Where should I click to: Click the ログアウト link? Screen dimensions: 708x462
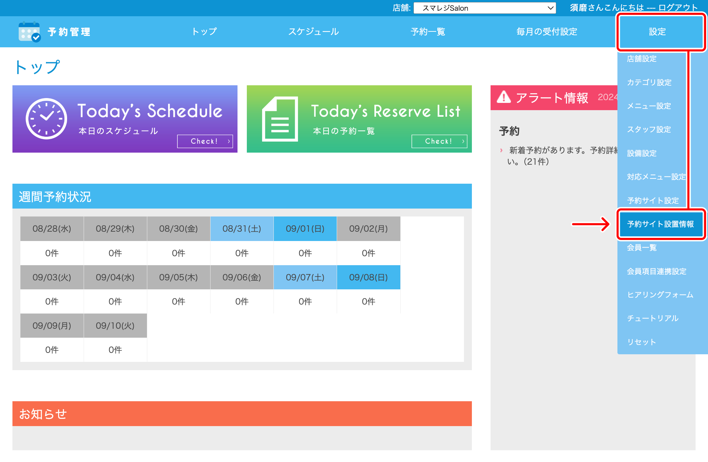(x=678, y=8)
